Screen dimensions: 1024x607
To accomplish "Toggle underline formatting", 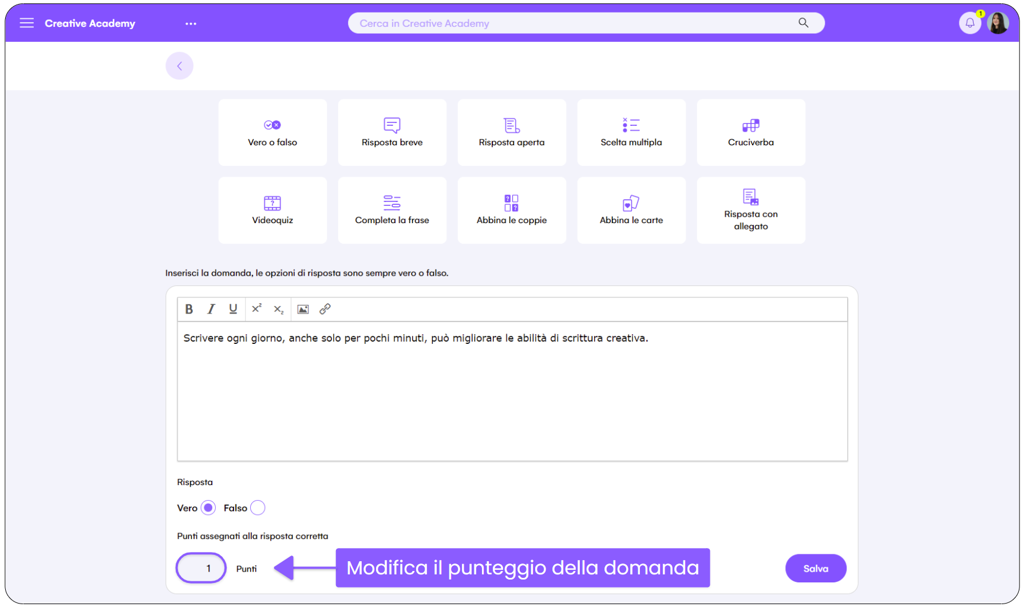I will (233, 309).
